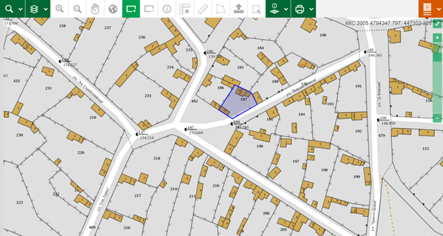The image size is (443, 236).
Task: Click the zoom out magnifier tool
Action: (x=78, y=9)
